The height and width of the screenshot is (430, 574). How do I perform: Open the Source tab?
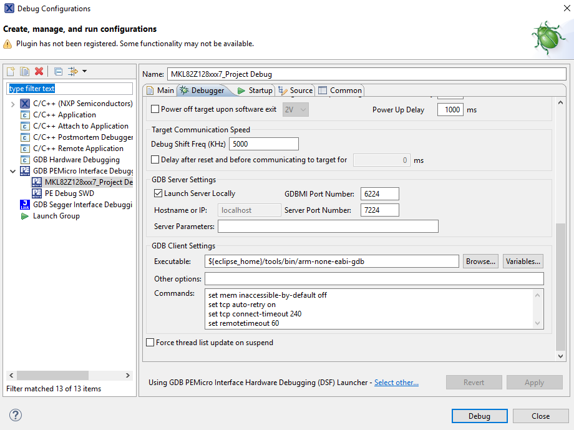296,90
